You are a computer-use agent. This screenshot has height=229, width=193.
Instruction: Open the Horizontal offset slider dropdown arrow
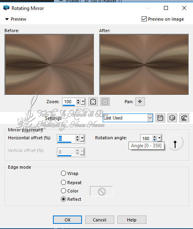(x=82, y=138)
